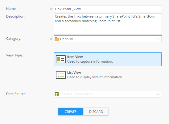Click the Item View layout icon

61,59
